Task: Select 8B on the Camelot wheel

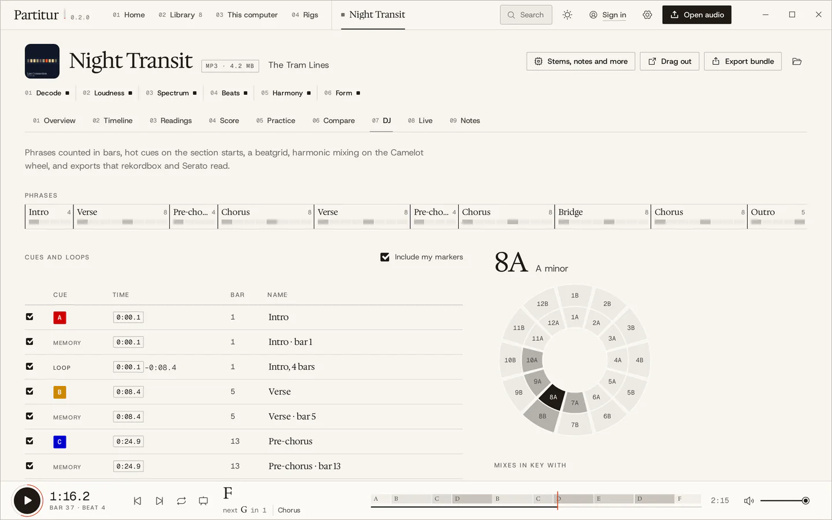Action: 541,416
